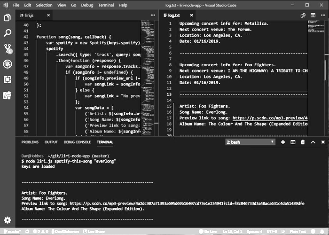Screen dimensions: 329x235
Task: Click the synchronize changes icon in status bar
Action: point(27,231)
